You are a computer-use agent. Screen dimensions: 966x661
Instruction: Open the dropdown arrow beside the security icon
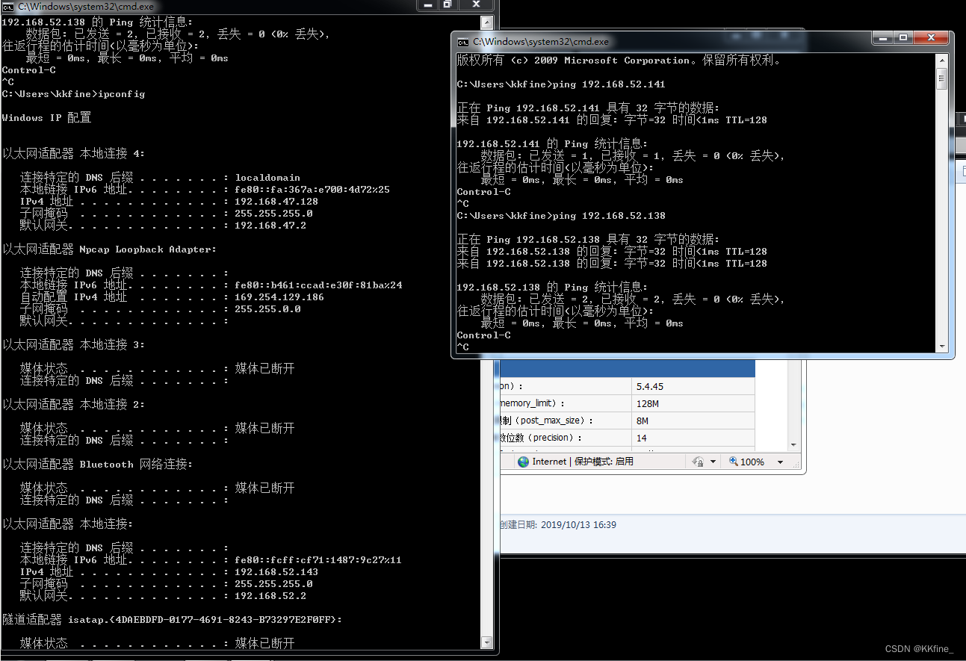coord(713,462)
